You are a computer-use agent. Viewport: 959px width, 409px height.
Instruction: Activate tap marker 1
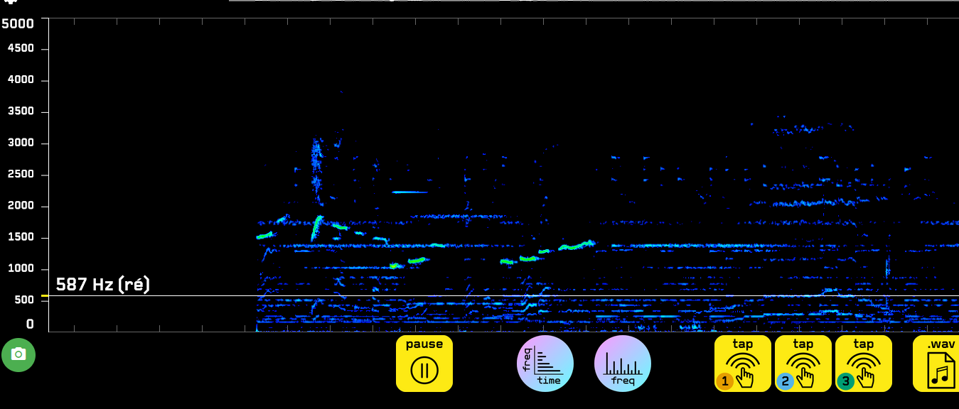[742, 364]
